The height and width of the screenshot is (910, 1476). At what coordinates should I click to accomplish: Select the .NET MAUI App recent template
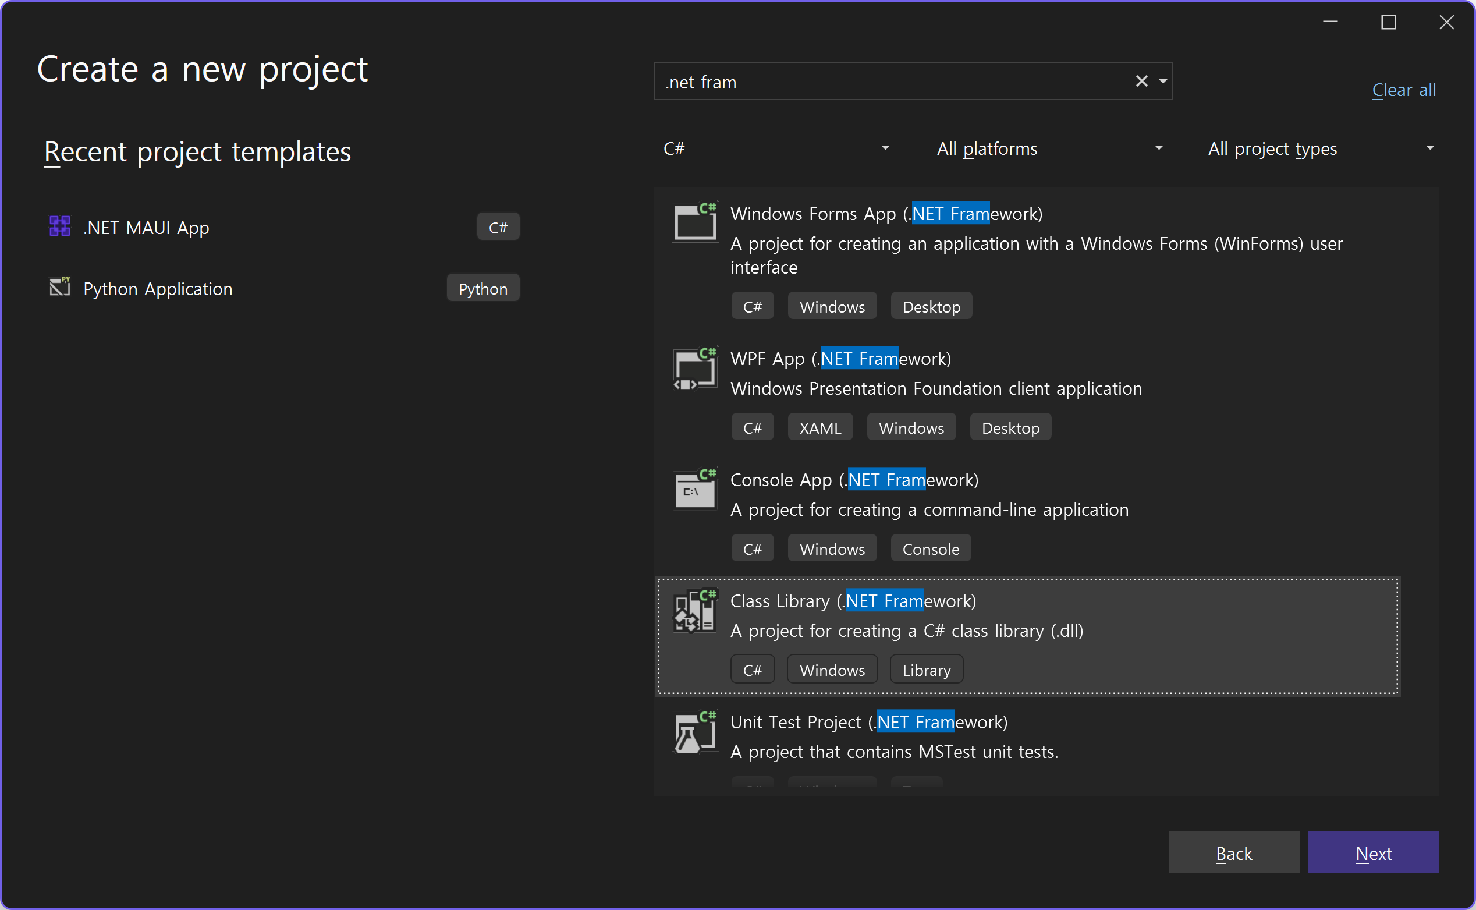(x=146, y=228)
